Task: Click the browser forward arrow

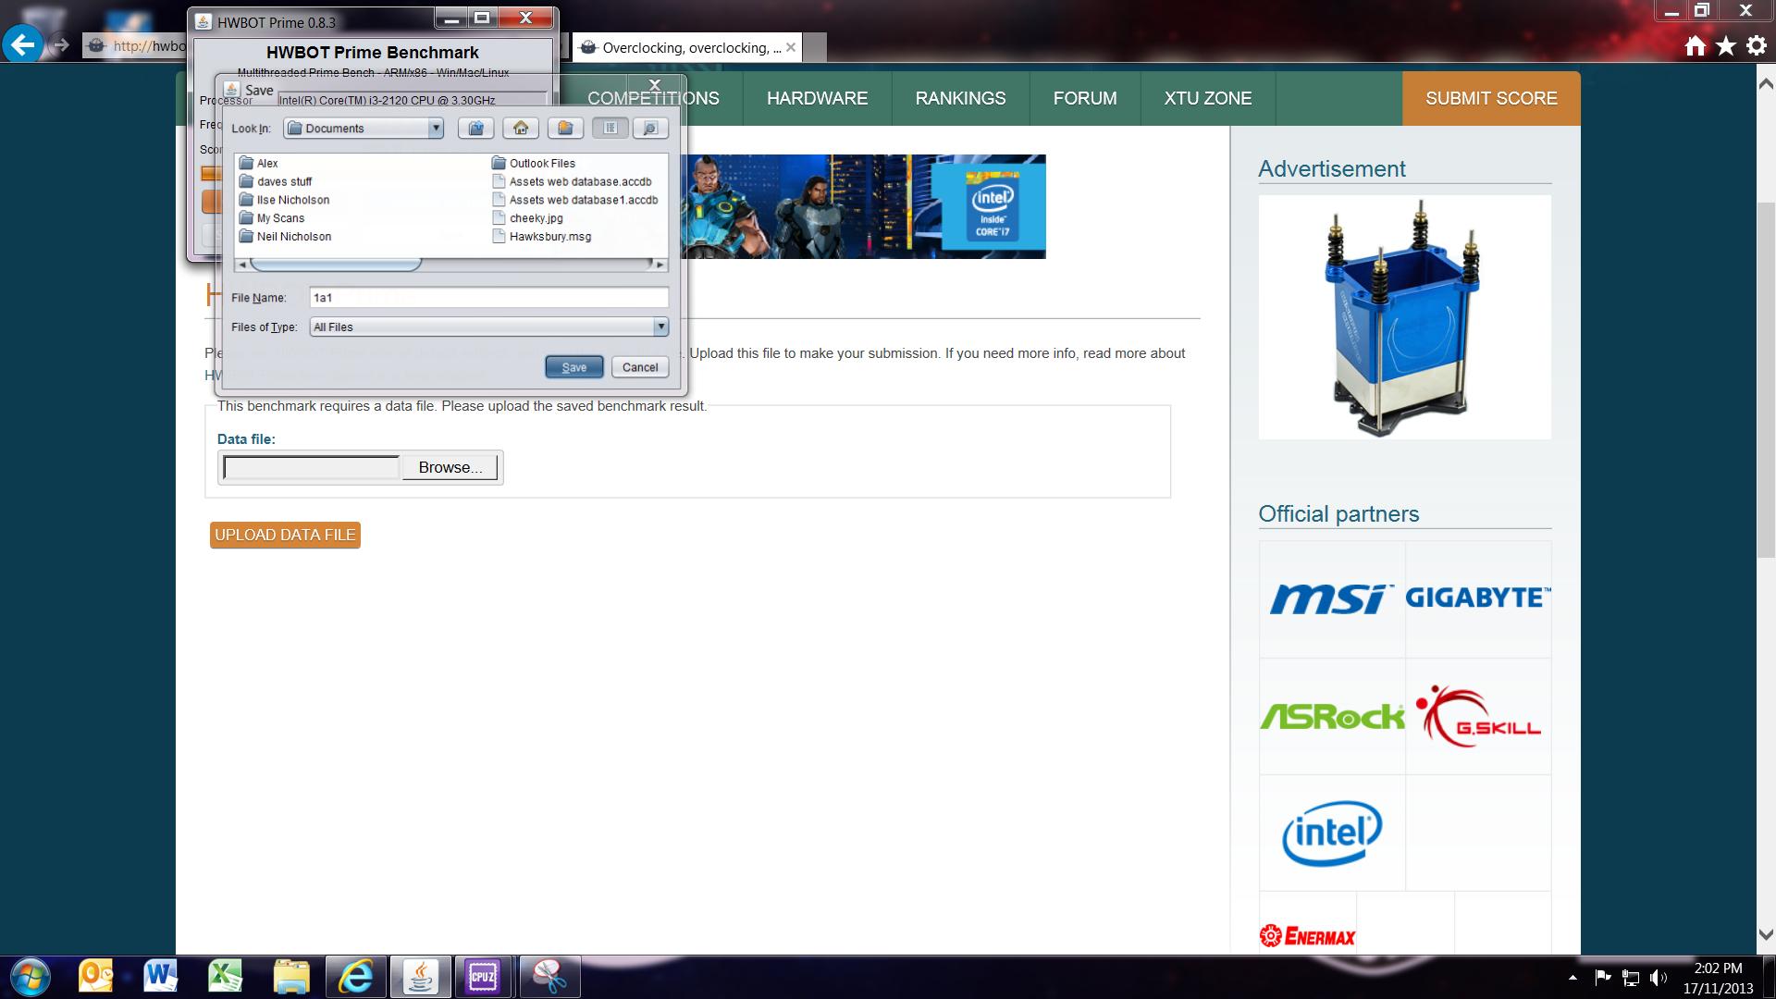Action: pos(61,44)
